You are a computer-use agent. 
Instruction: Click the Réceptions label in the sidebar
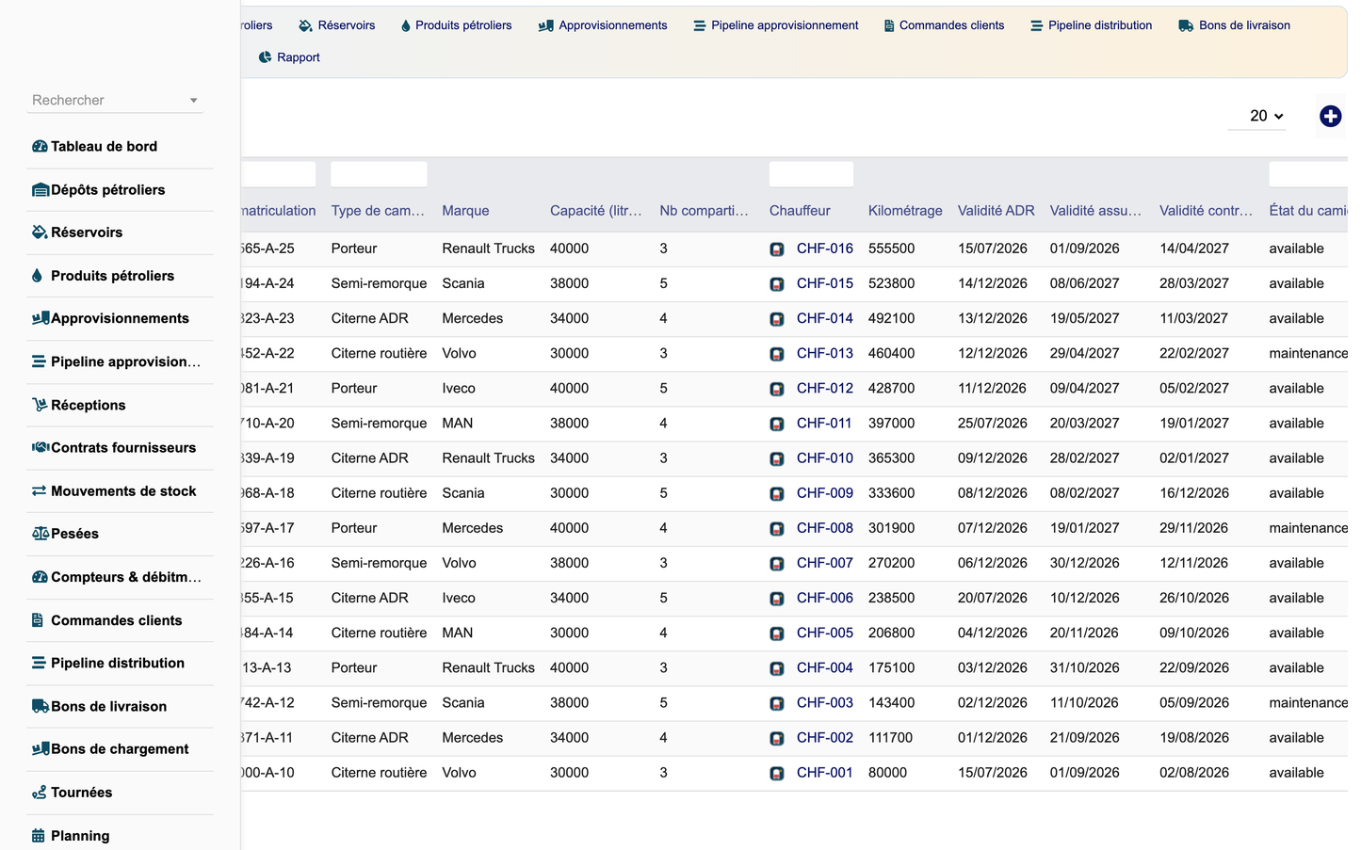[x=88, y=405]
